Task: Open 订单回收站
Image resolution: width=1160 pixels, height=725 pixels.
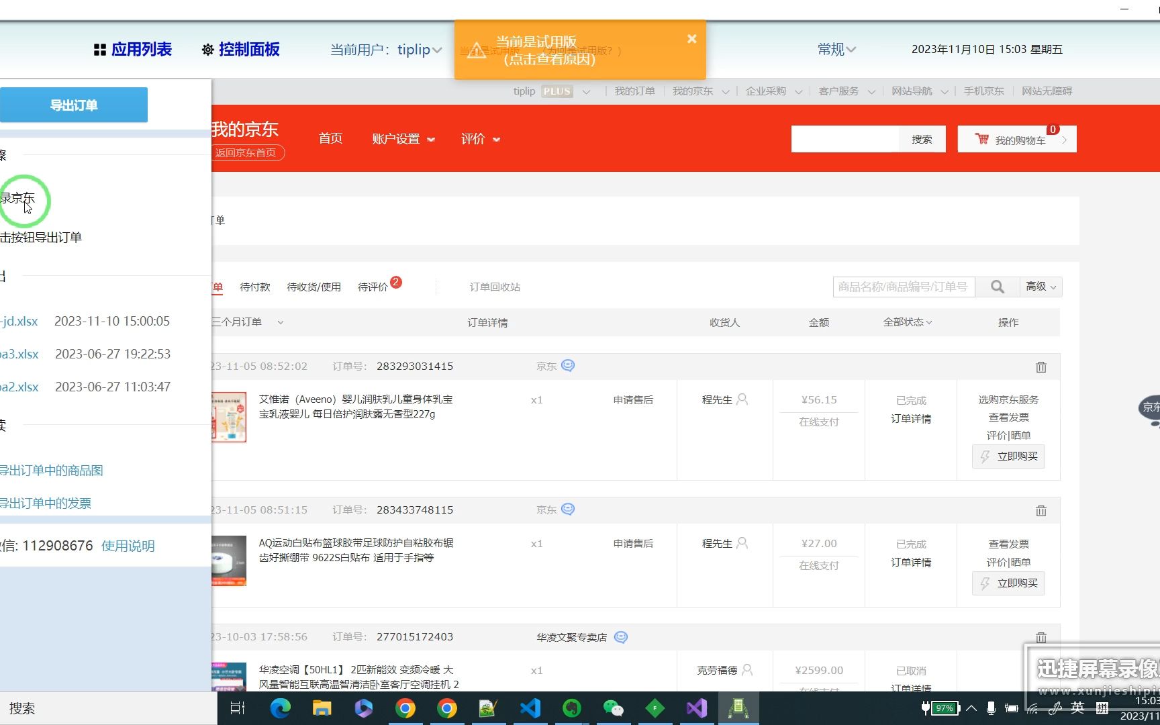Action: (x=495, y=287)
